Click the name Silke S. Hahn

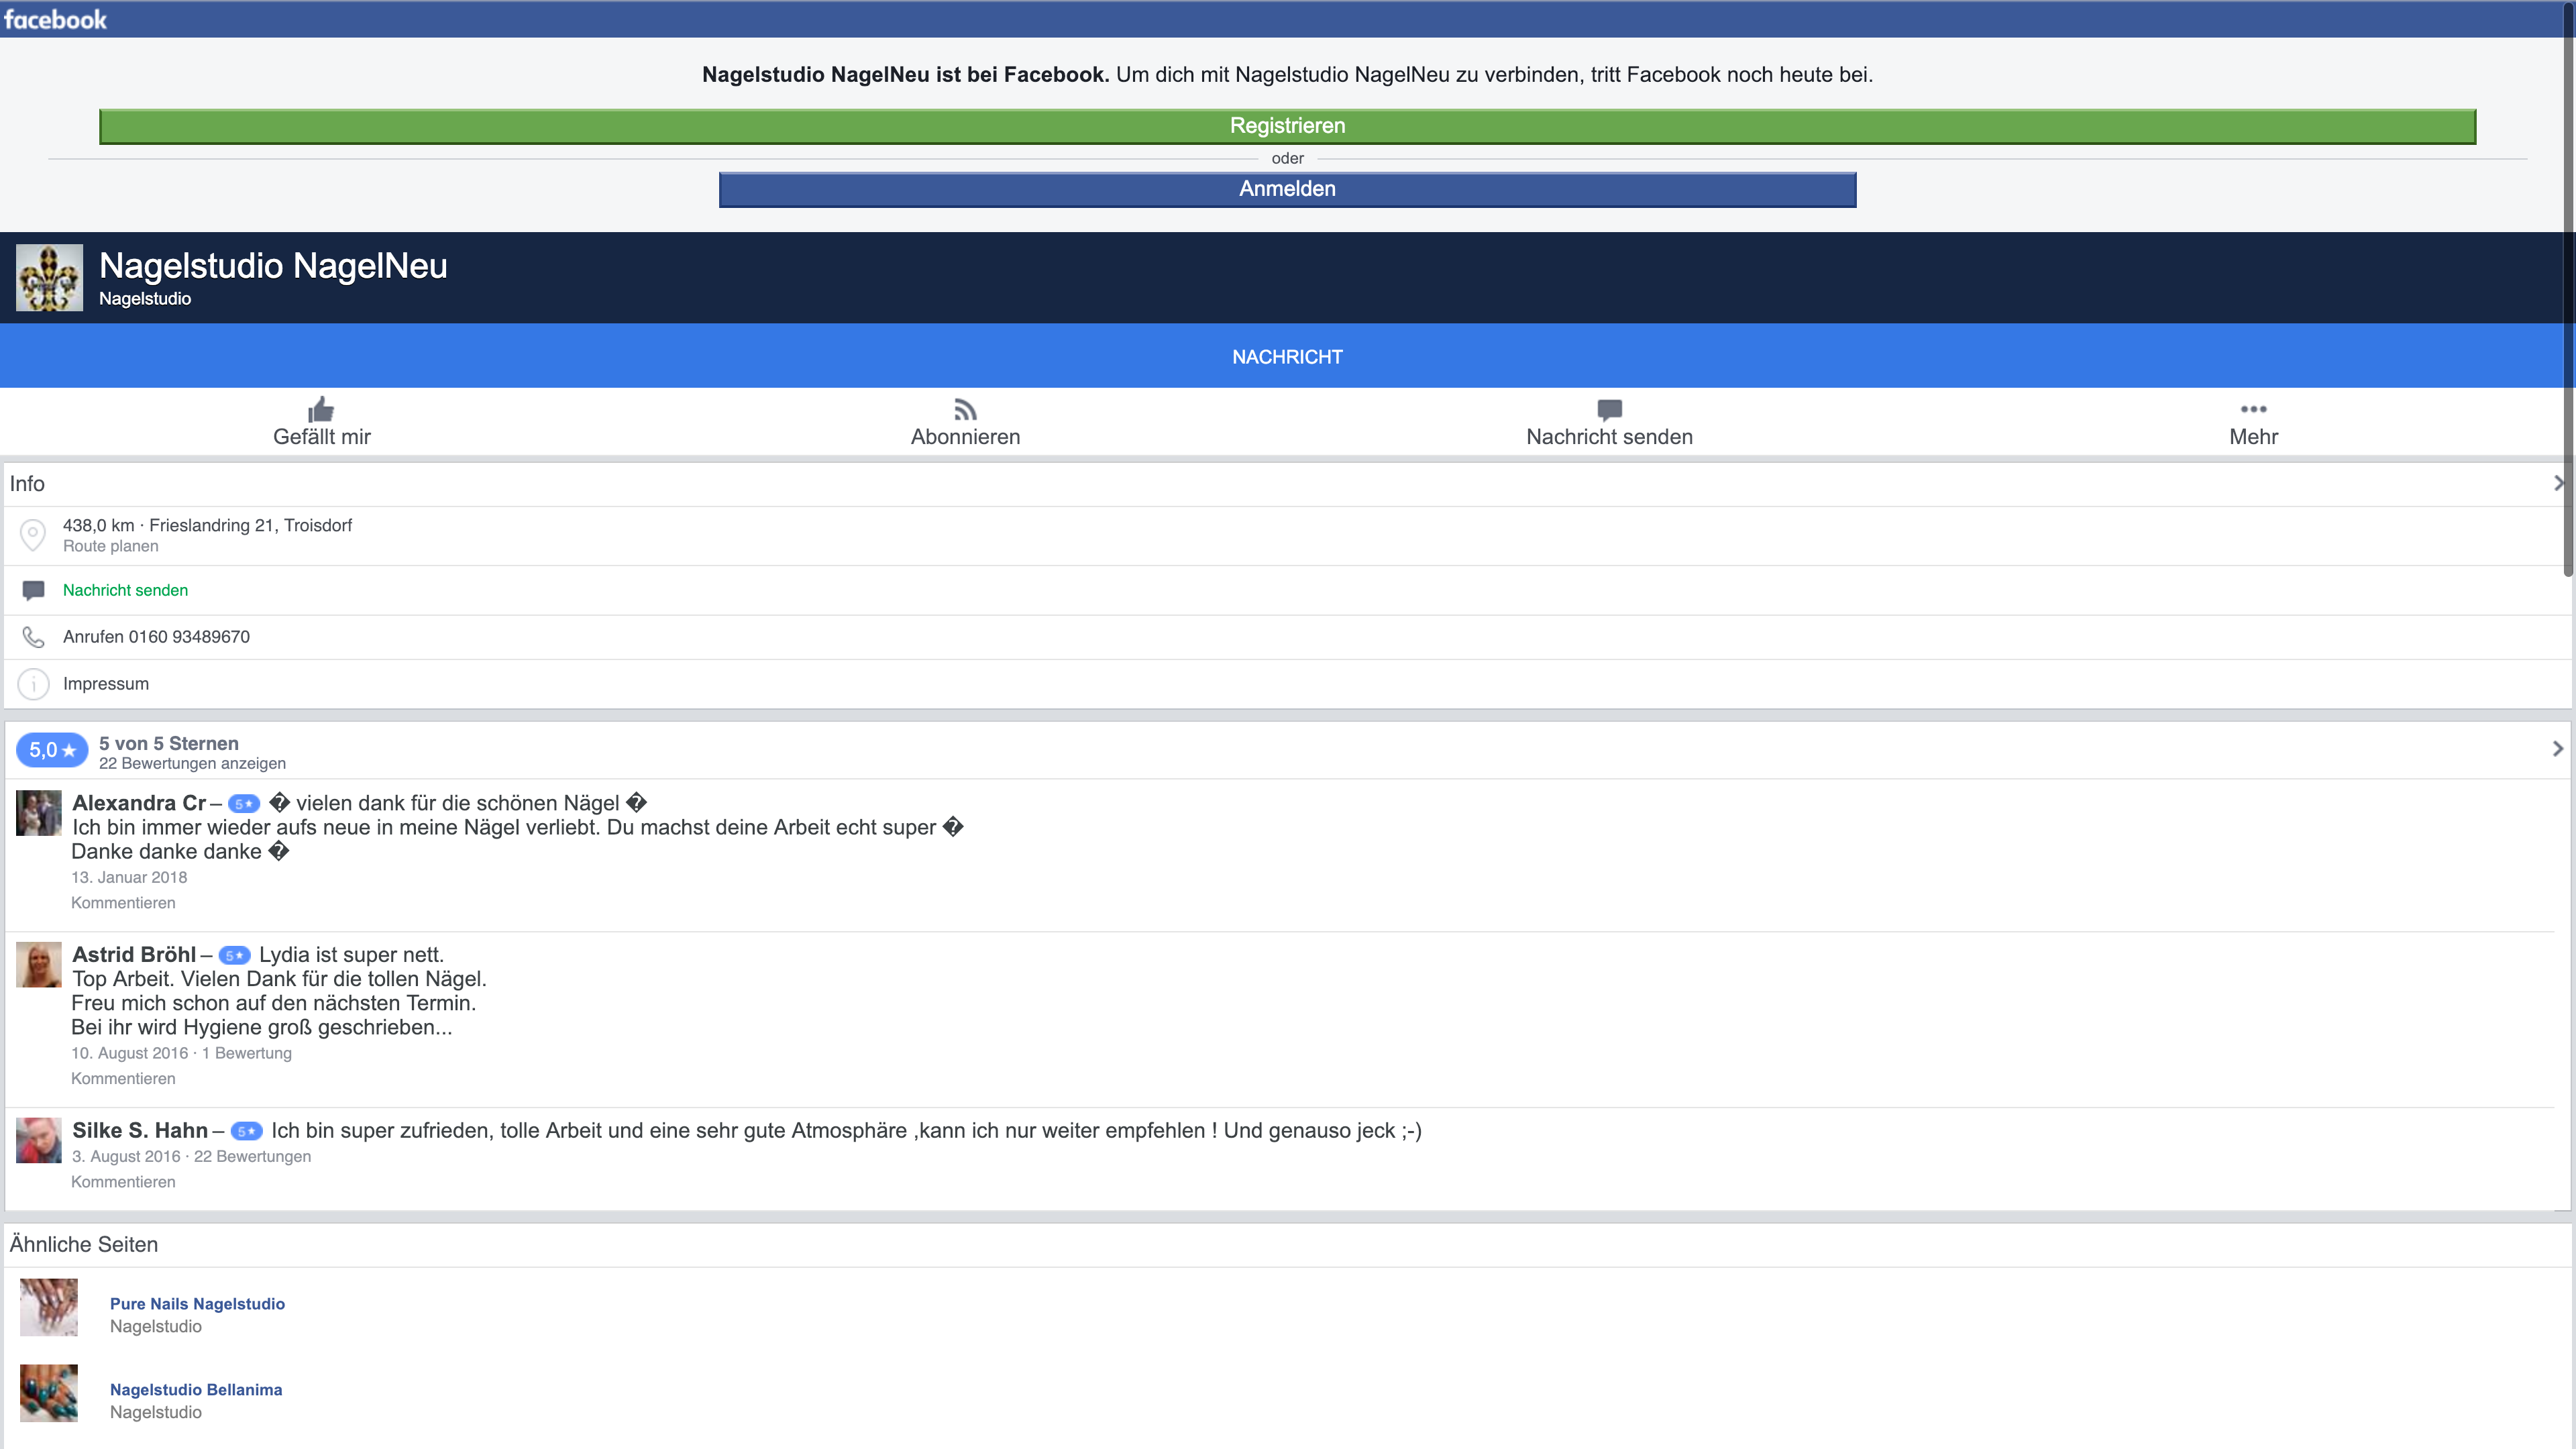point(140,1131)
